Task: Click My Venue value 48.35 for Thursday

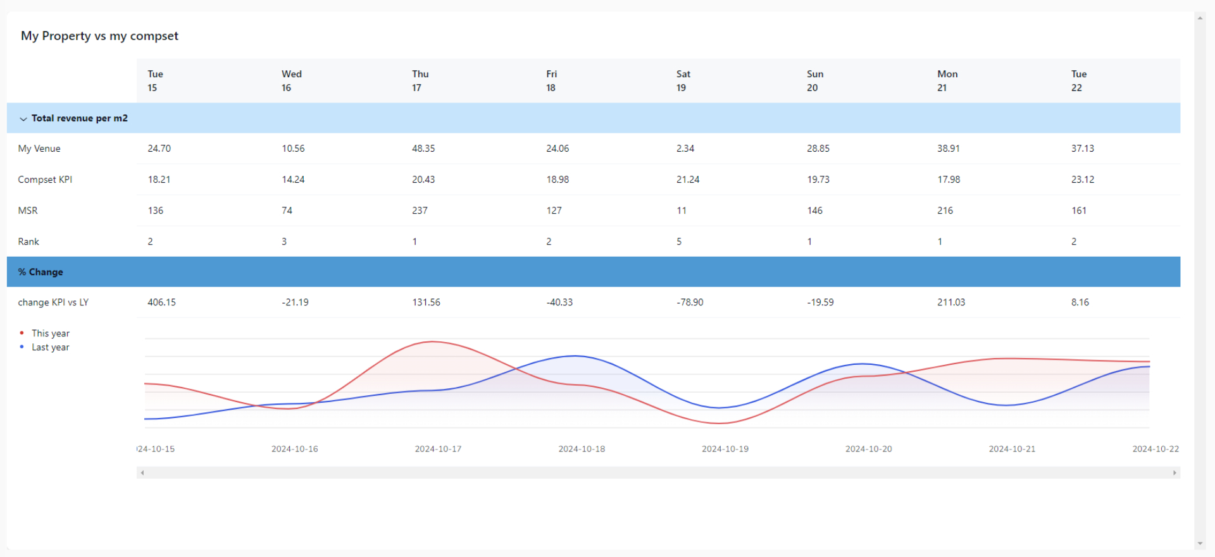Action: [x=423, y=149]
